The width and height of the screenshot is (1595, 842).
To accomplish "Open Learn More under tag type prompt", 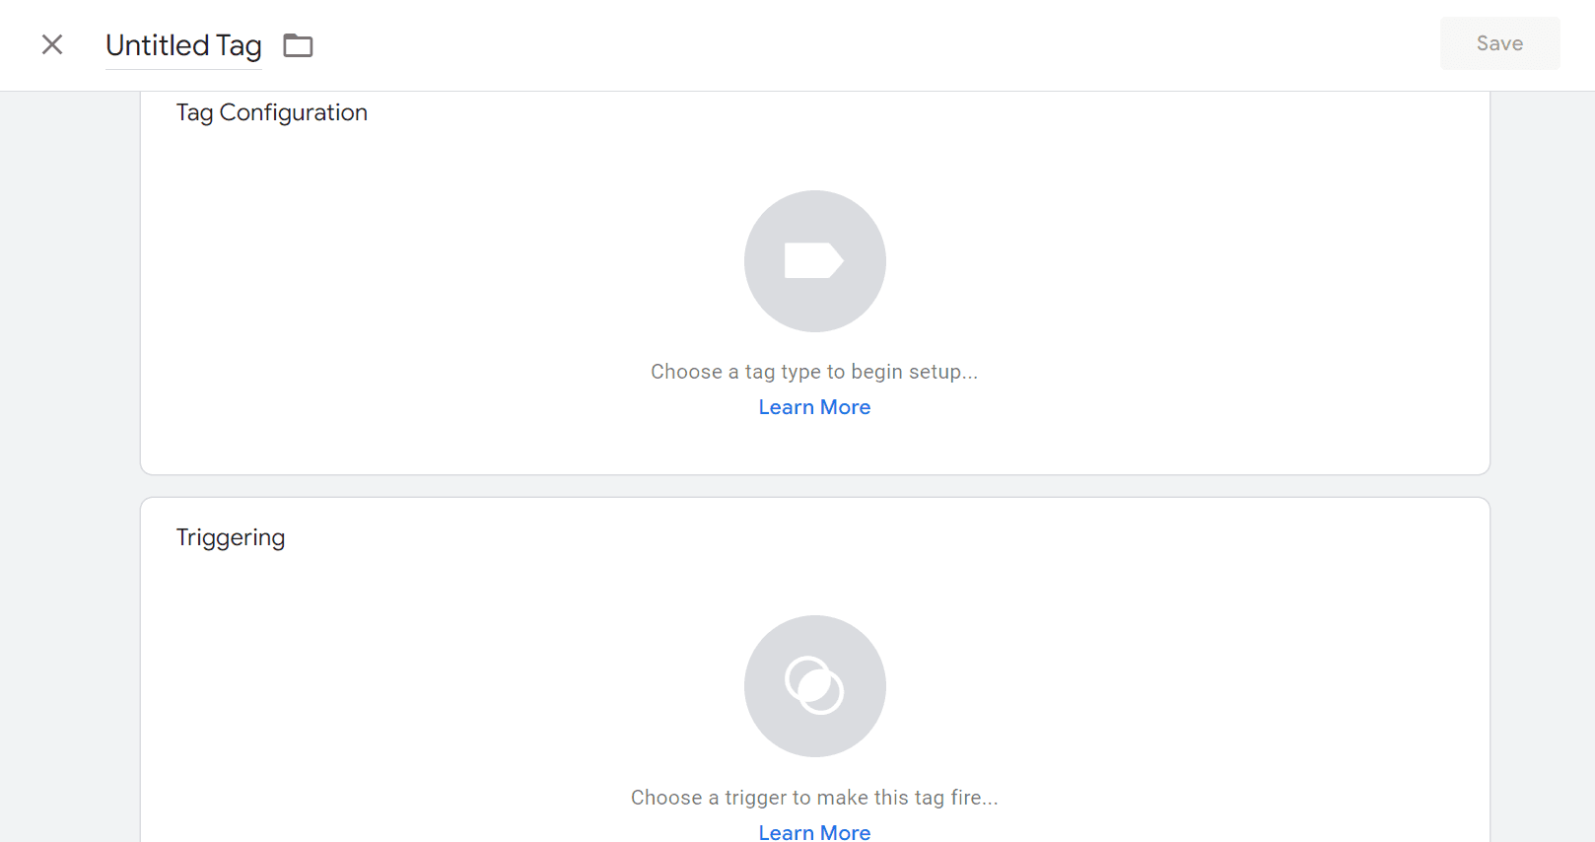I will (x=814, y=407).
